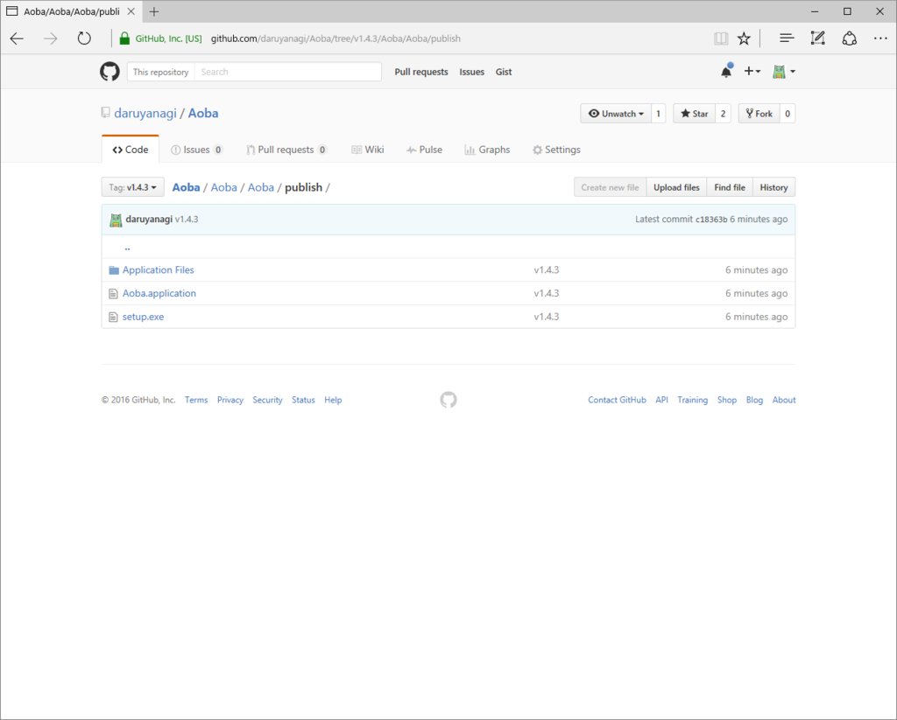Click Pull requests in the top header
897x720 pixels.
421,72
